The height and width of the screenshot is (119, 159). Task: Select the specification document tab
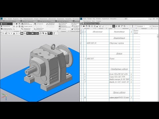(x=90, y=23)
